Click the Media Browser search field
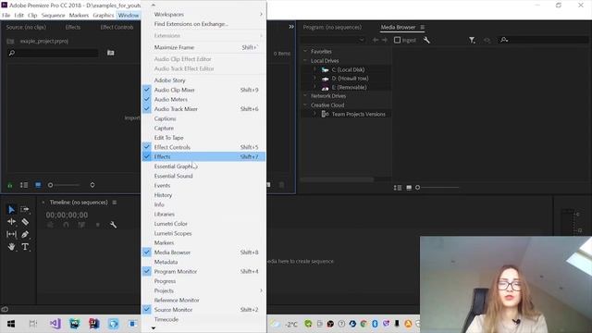The height and width of the screenshot is (333, 592). (543, 40)
